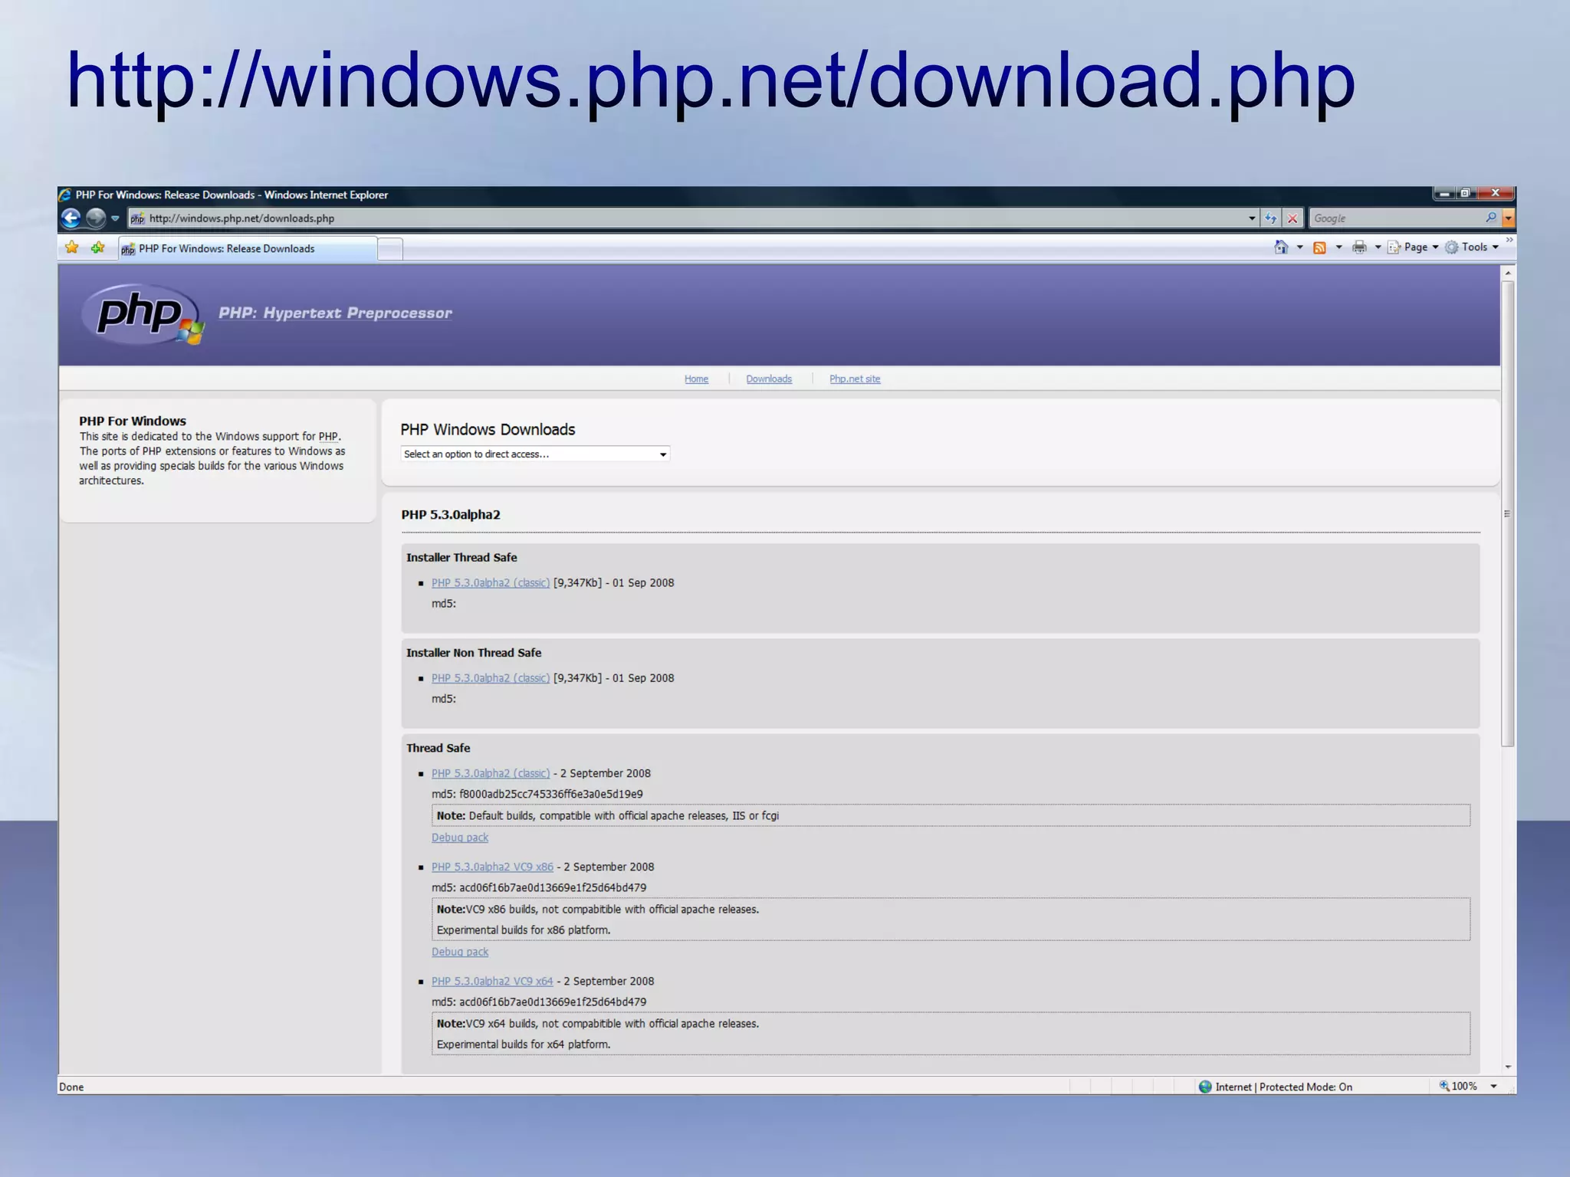Screen dimensions: 1570x1177
Task: Open the Php.net site link
Action: point(855,379)
